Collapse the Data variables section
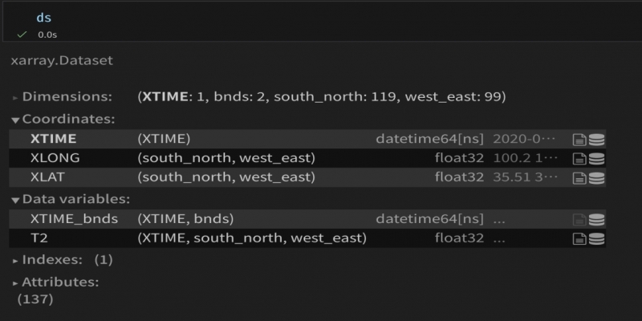The height and width of the screenshot is (321, 642). 70,199
